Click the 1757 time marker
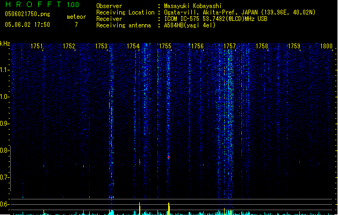The height and width of the screenshot is (215, 338). (x=230, y=46)
